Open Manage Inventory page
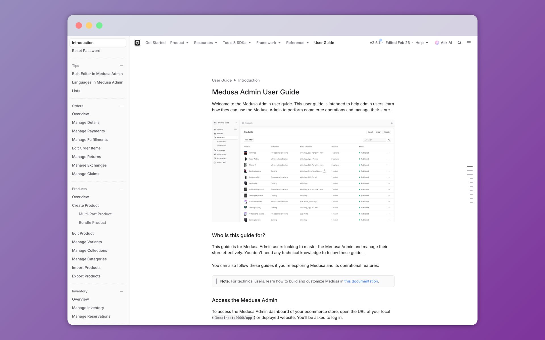545x340 pixels. [88, 308]
